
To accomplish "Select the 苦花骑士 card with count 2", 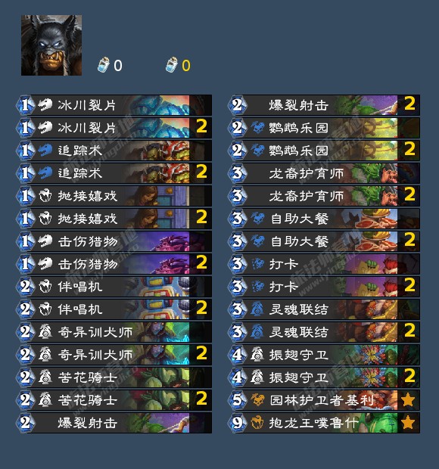I will pyautogui.click(x=114, y=400).
